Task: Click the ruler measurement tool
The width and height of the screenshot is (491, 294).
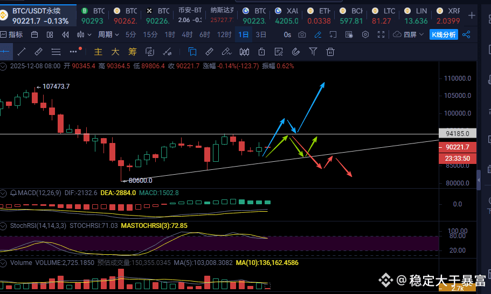Action: tap(38, 52)
